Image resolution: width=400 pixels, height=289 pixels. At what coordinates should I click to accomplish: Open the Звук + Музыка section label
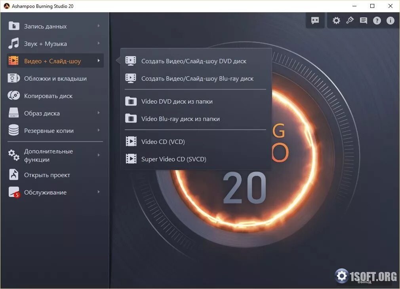[x=46, y=43]
